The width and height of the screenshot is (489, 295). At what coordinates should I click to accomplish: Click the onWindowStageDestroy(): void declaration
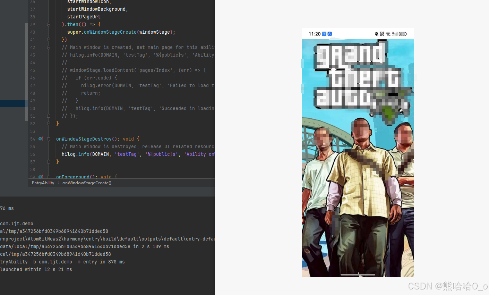point(98,139)
